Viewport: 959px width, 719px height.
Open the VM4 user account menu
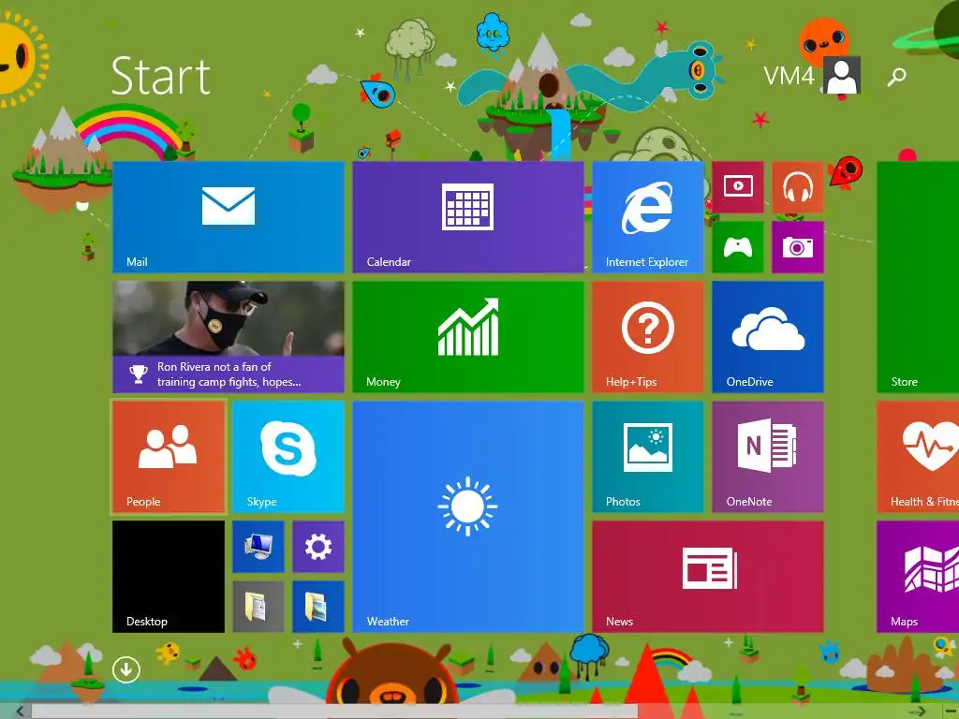click(812, 75)
